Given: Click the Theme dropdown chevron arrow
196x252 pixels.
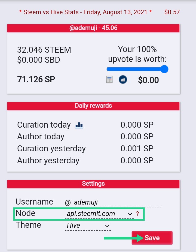Looking at the screenshot, I should click(x=107, y=226).
